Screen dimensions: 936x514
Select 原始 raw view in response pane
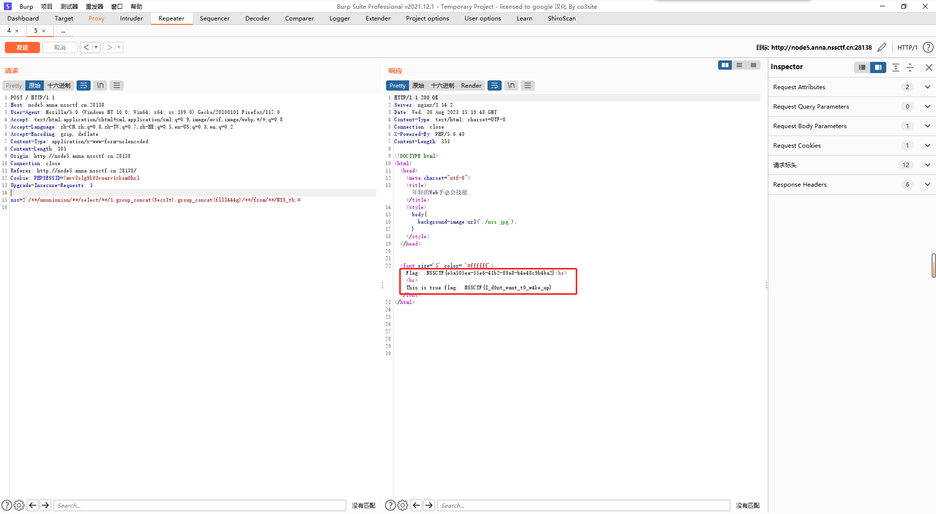point(418,86)
